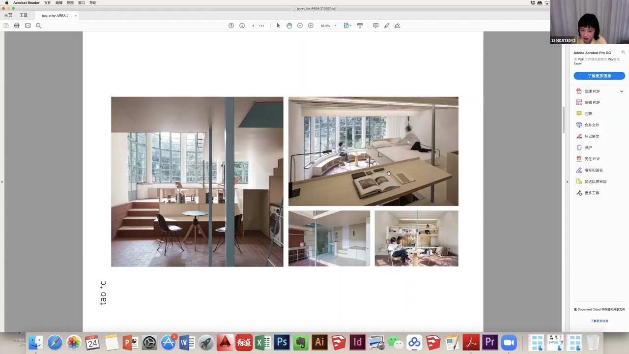The height and width of the screenshot is (354, 629).
Task: Select the highlighter pen tool
Action: 387,26
